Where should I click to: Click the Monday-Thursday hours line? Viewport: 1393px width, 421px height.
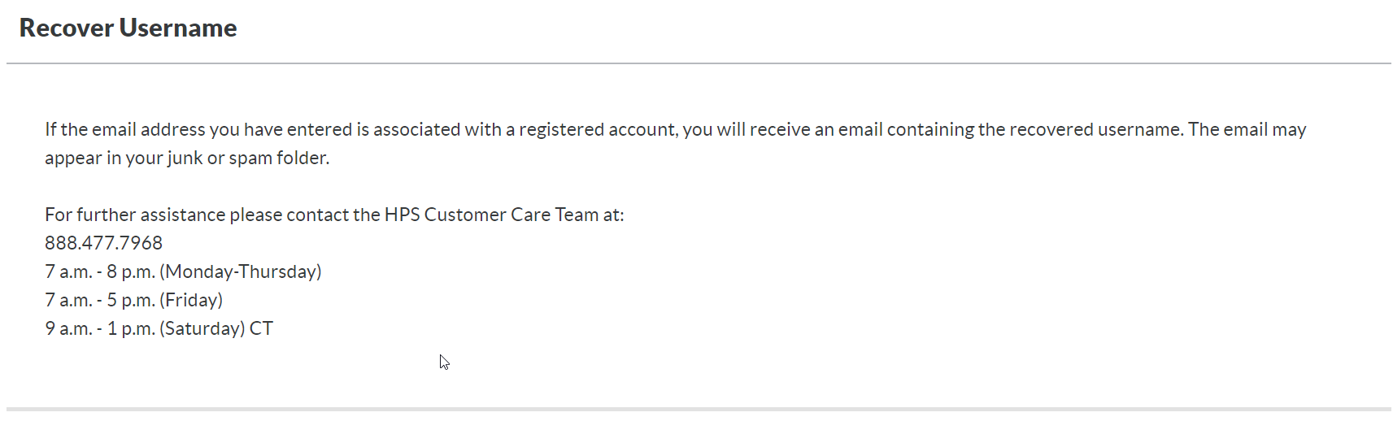[x=183, y=271]
